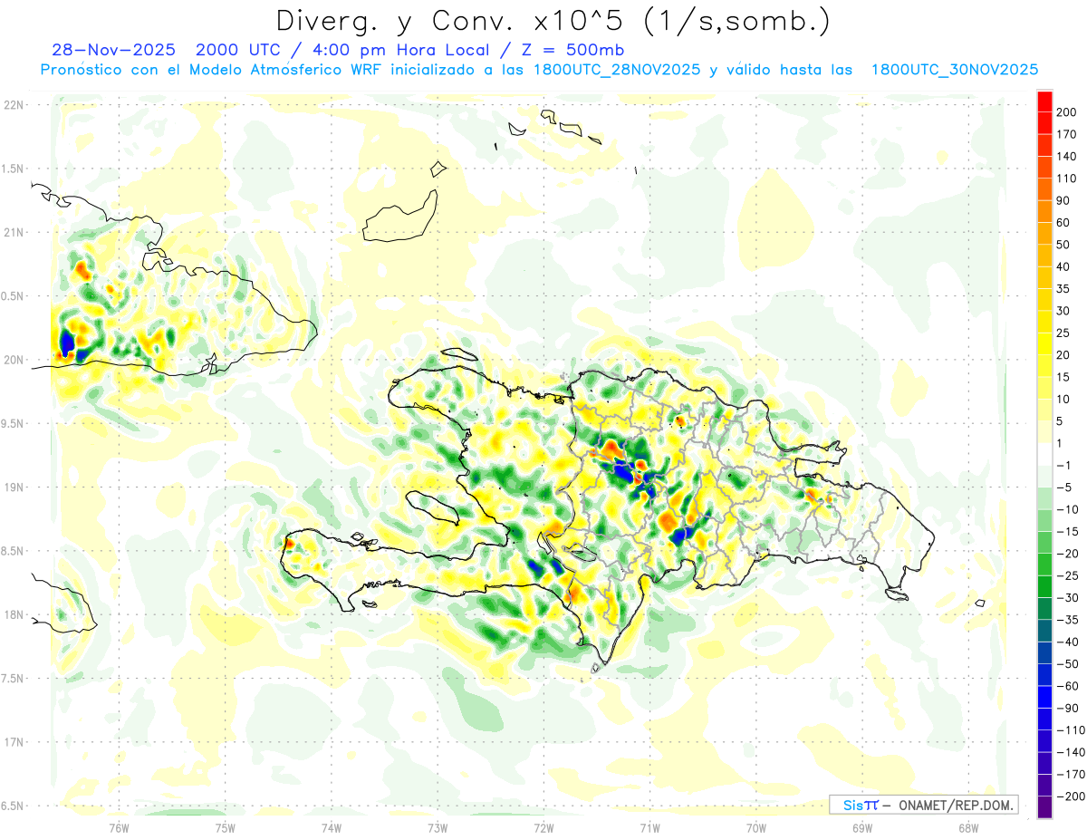Pick the green swatch between -25 and -30

1045,586
